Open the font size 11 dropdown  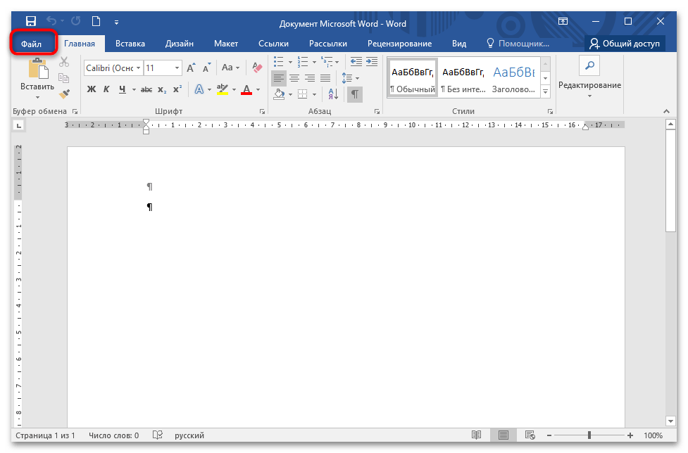tap(177, 68)
